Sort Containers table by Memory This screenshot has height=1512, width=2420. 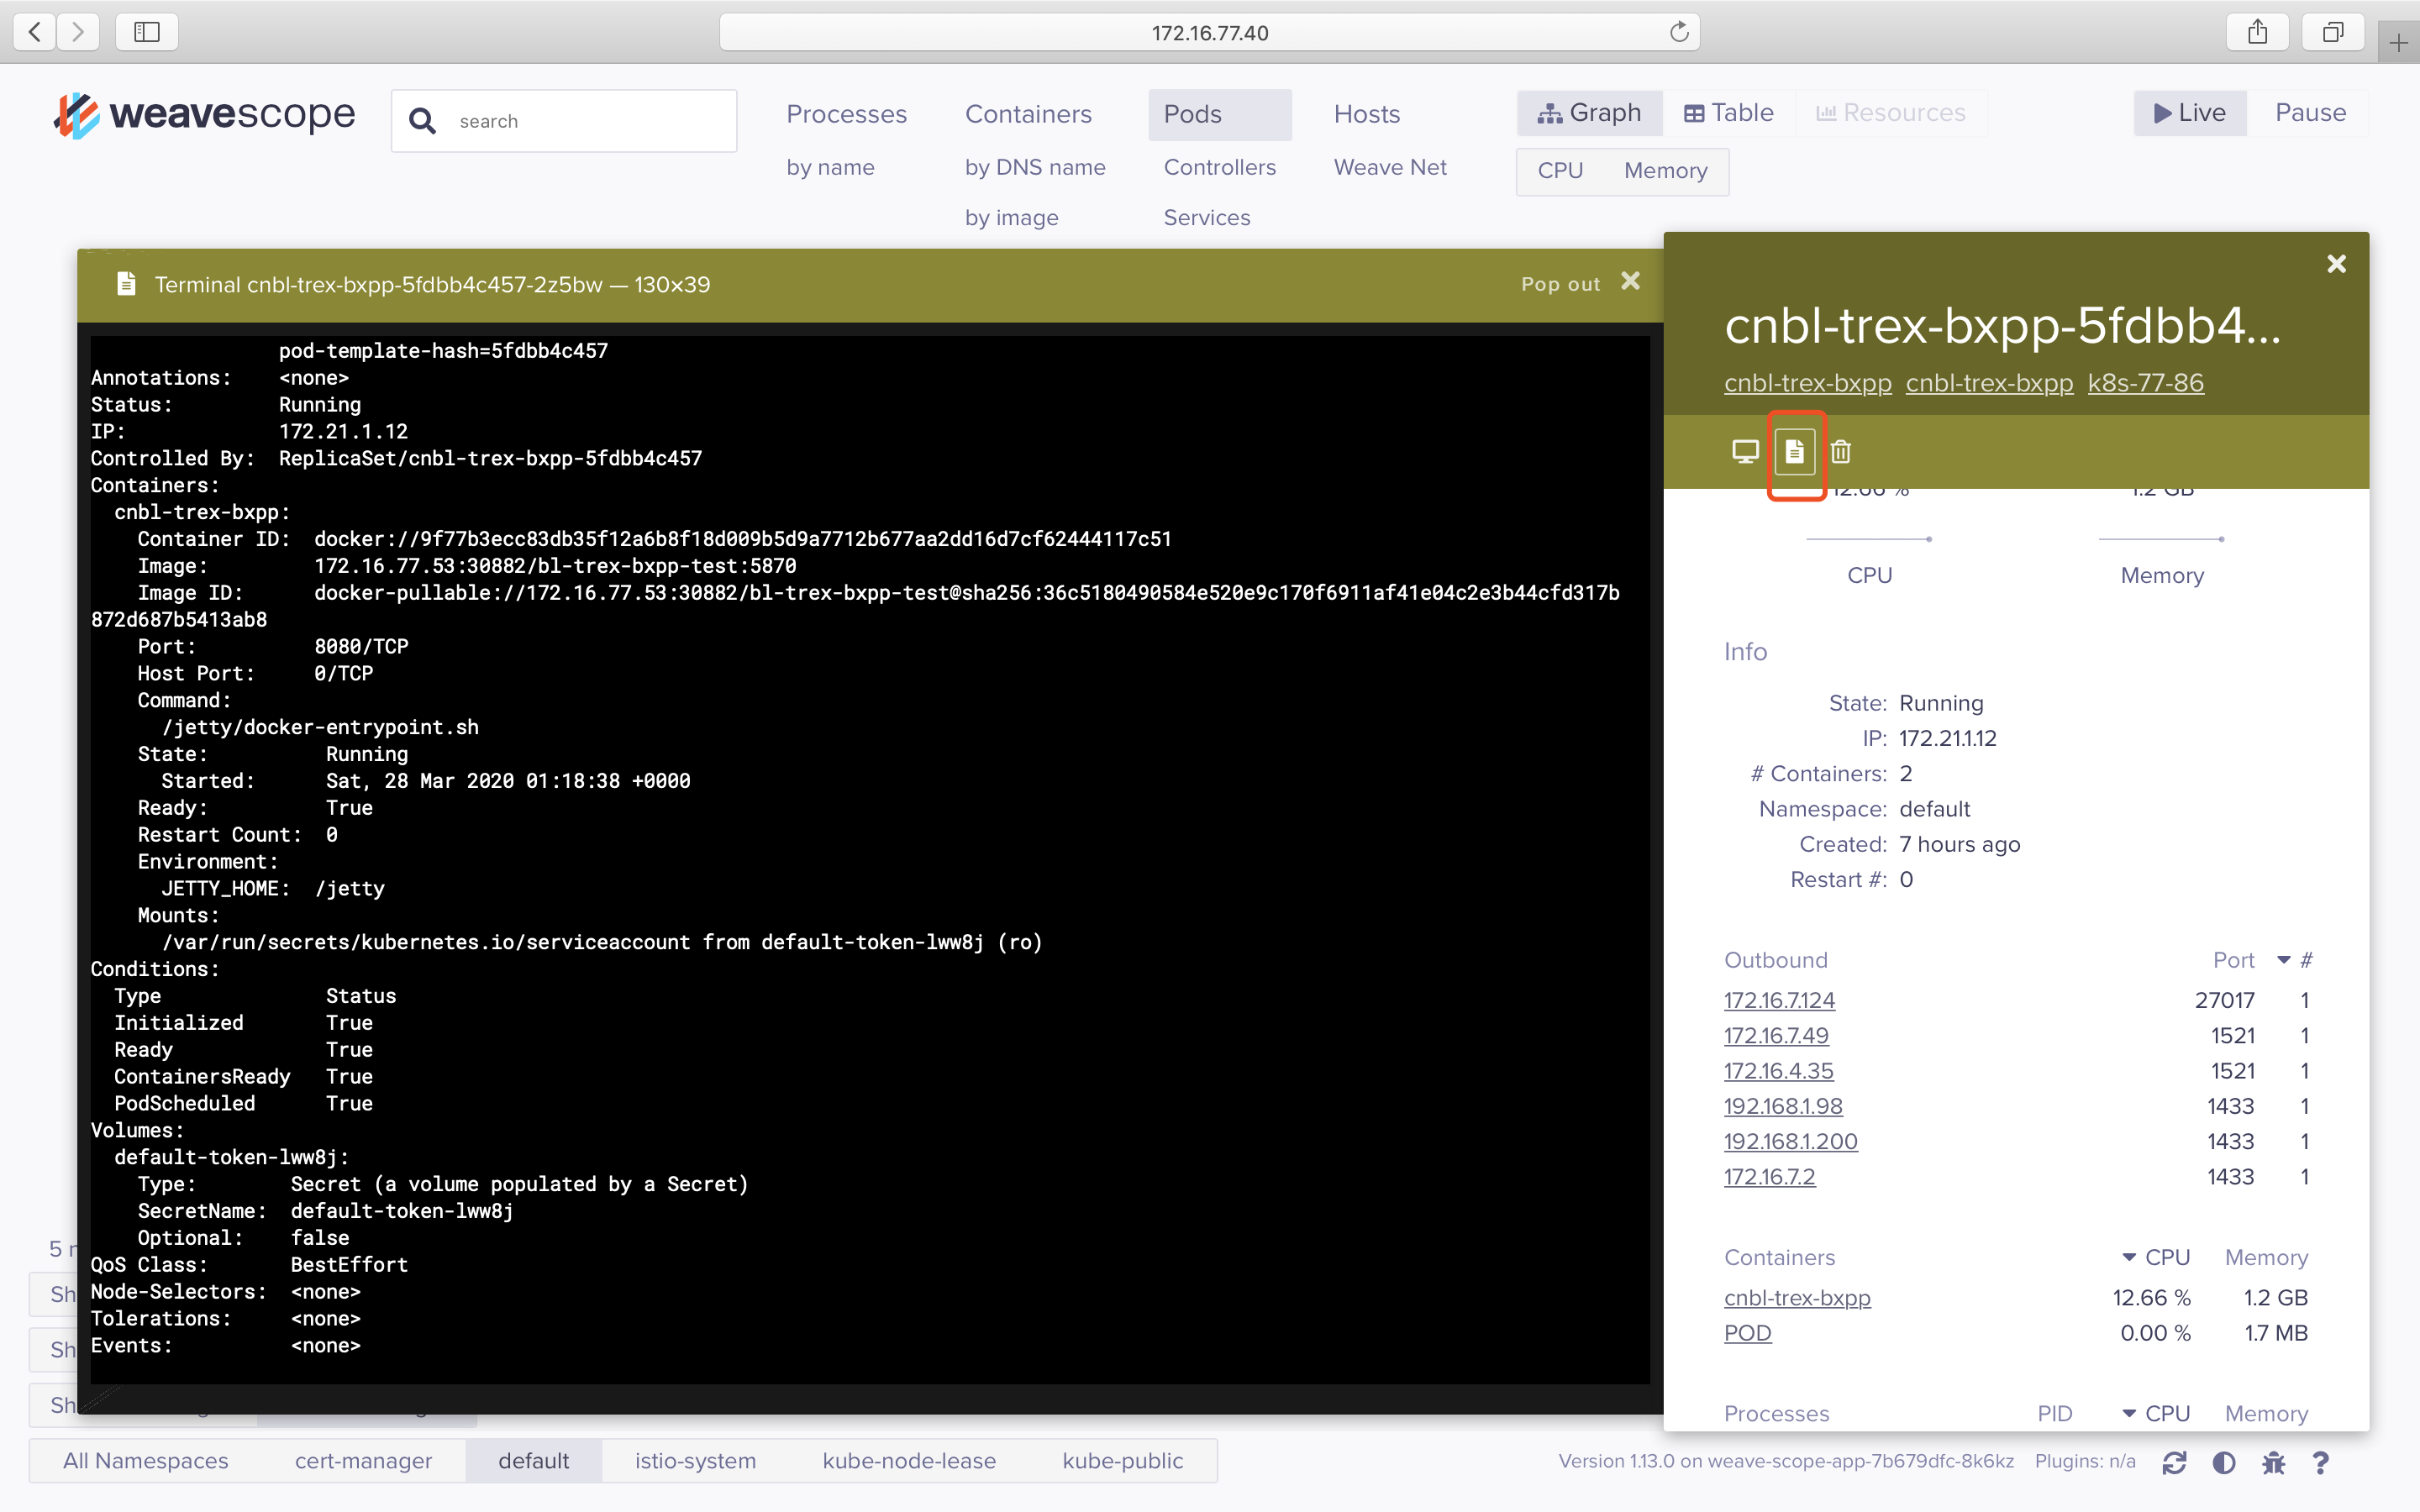(2266, 1257)
